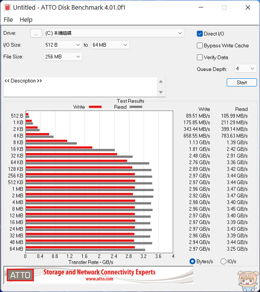This screenshot has width=260, height=292.
Task: Click the 48 MB write value 2.94 GB/s
Action: (199, 242)
